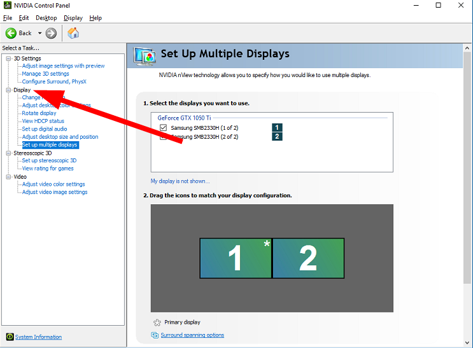473x348 pixels.
Task: Click the green Back arrow icon
Action: 11,33
